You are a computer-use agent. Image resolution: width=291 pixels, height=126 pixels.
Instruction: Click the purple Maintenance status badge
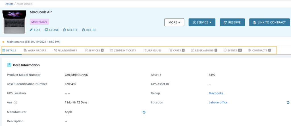[x=39, y=22]
